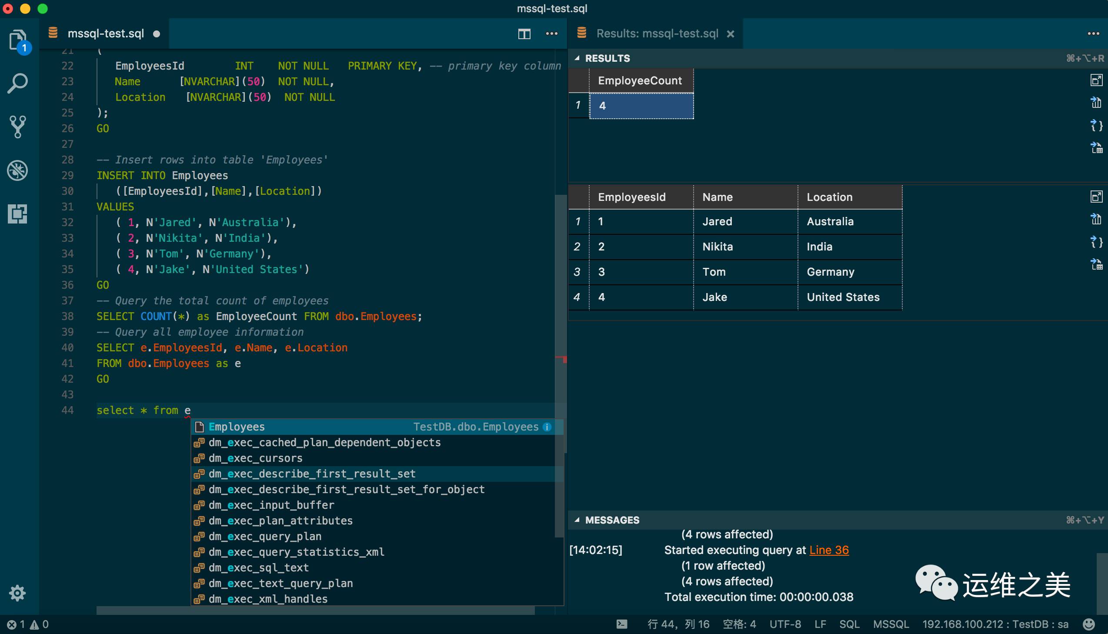Select Employees suggestion in autocomplete list
1108x634 pixels.
point(237,427)
